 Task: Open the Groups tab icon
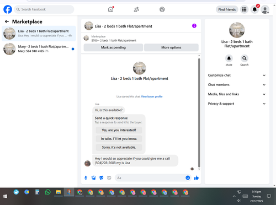(162, 9)
